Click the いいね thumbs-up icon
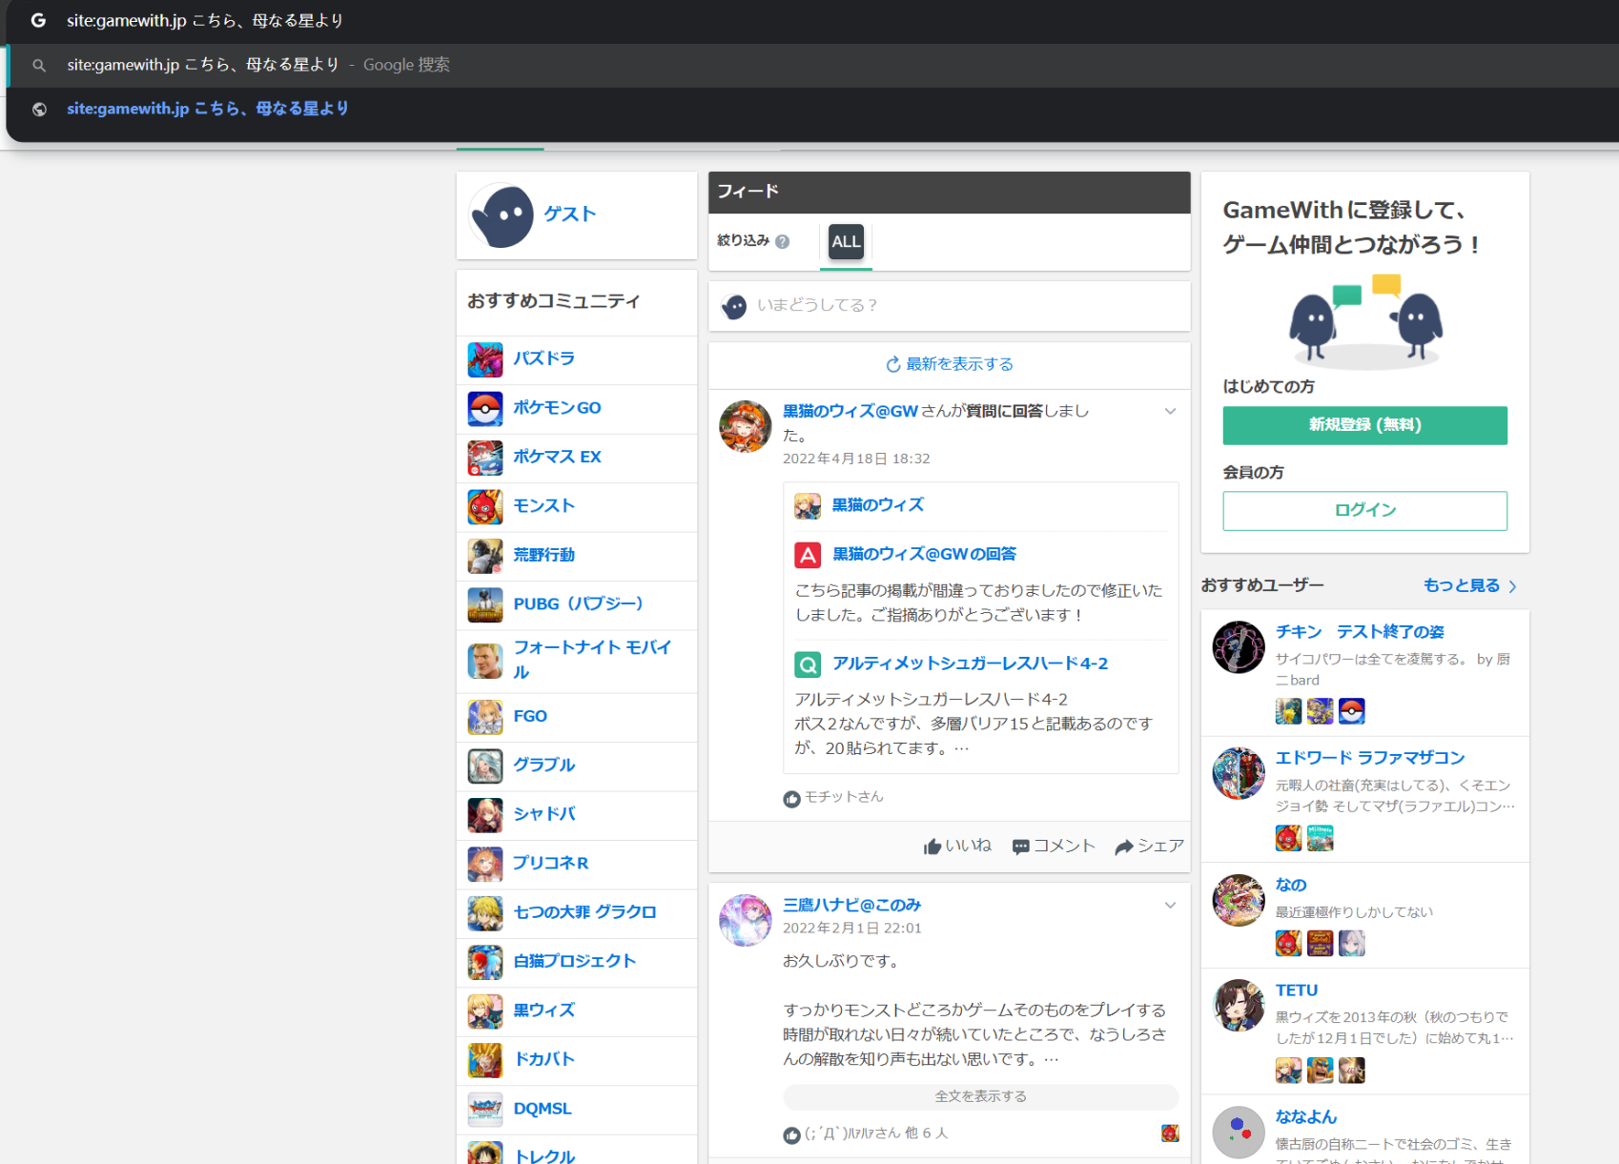Image resolution: width=1619 pixels, height=1164 pixels. click(x=932, y=847)
